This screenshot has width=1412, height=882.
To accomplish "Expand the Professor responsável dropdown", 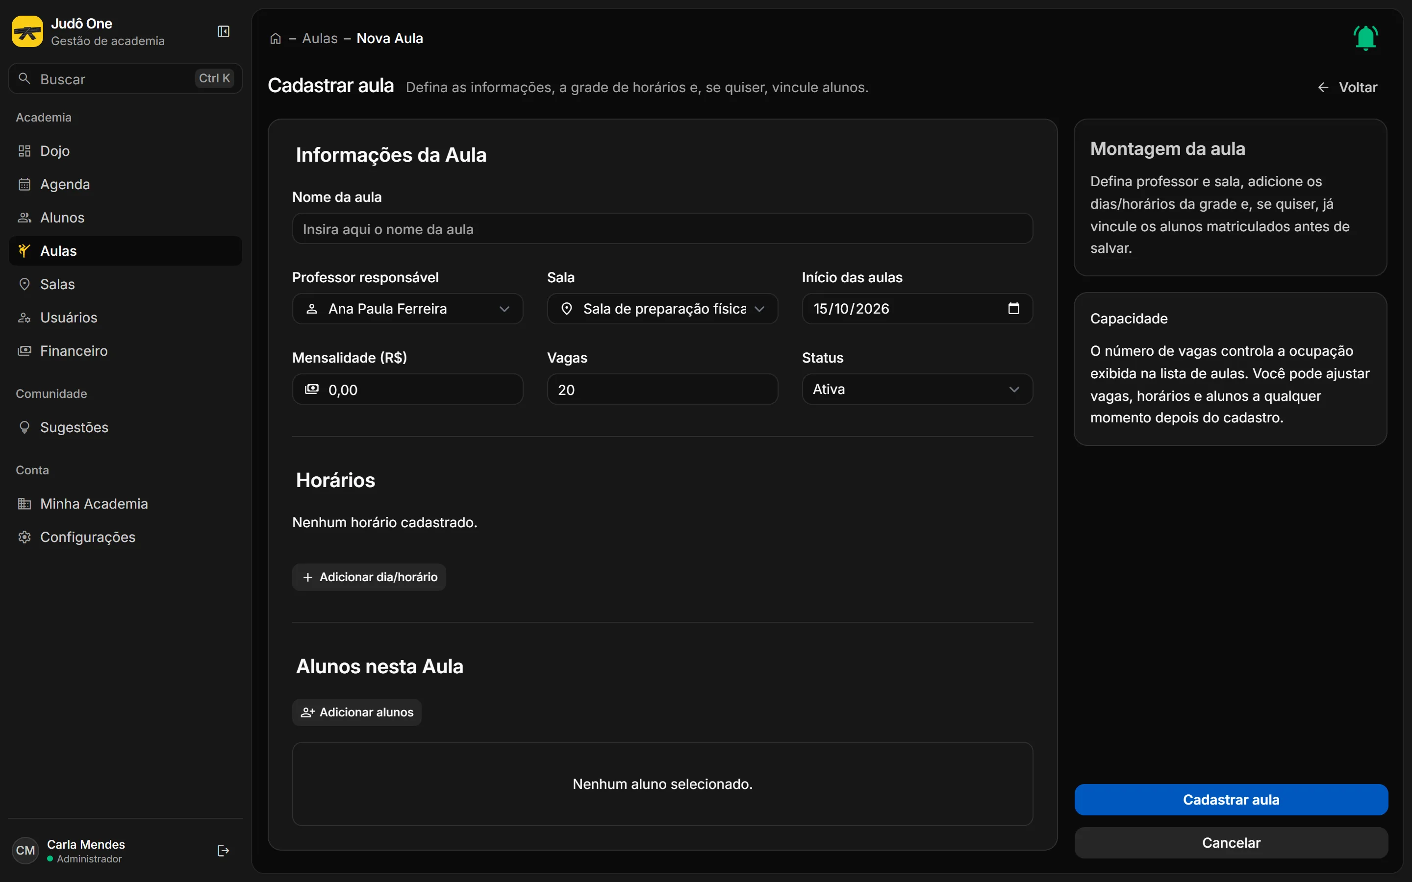I will click(x=407, y=309).
